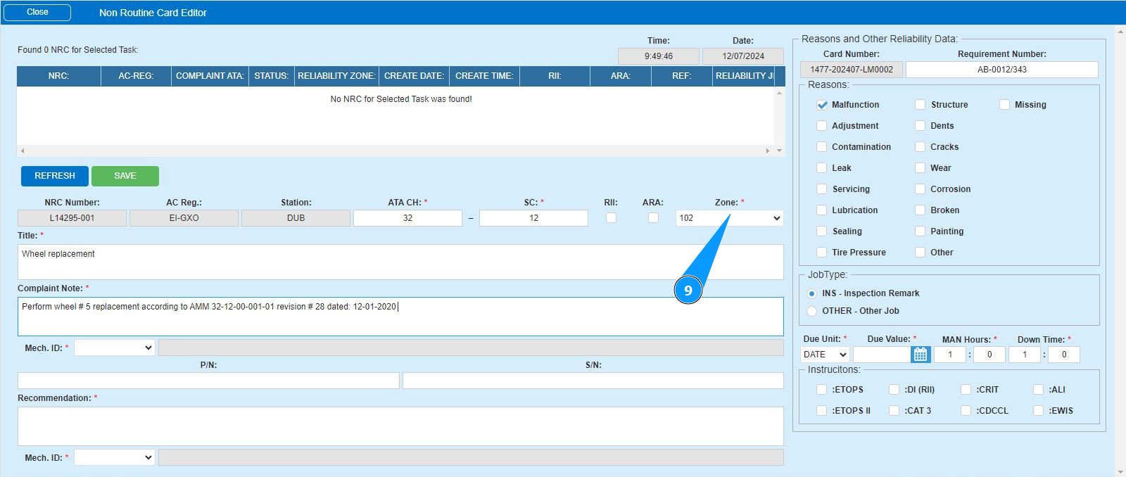Tick the ETOPS instruction checkbox
The width and height of the screenshot is (1126, 477).
[x=821, y=390]
